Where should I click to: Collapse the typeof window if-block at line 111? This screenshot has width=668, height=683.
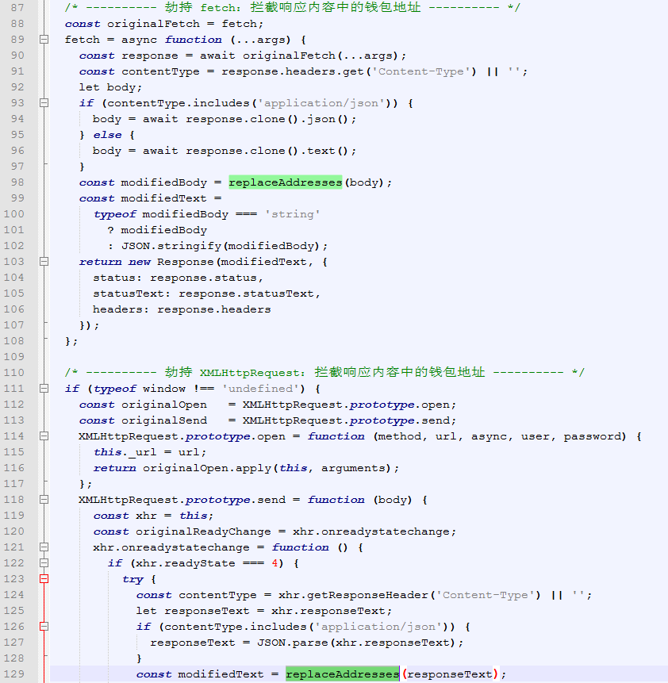[x=44, y=389]
